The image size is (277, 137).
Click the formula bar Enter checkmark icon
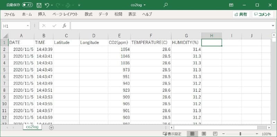[54, 26]
